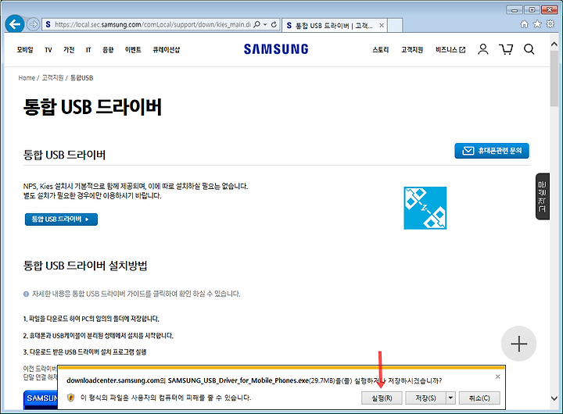
Task: Click the Samsung logo
Action: point(276,49)
